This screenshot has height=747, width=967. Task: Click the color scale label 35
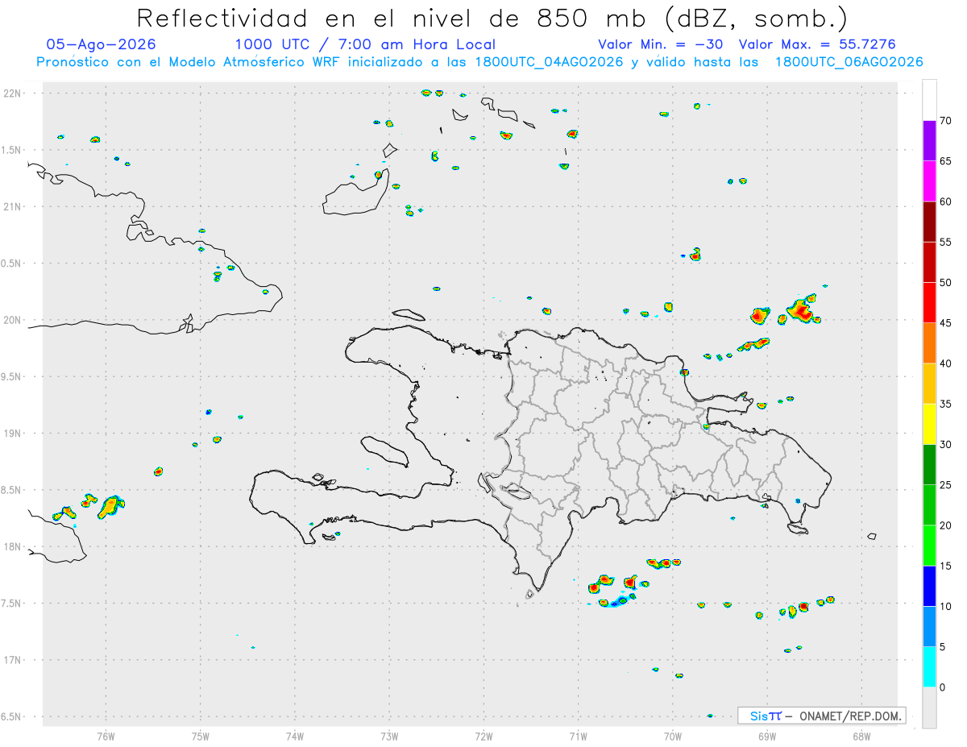(945, 404)
